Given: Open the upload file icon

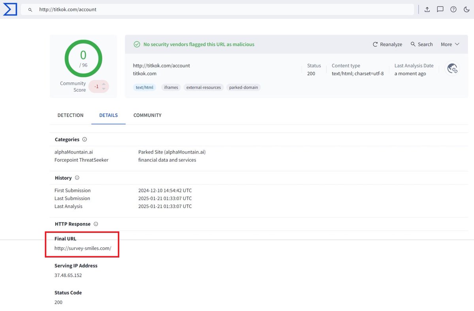Looking at the screenshot, I should click(427, 9).
